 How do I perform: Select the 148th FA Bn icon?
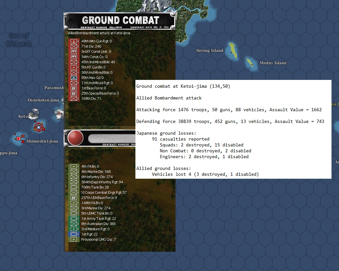tap(74, 203)
